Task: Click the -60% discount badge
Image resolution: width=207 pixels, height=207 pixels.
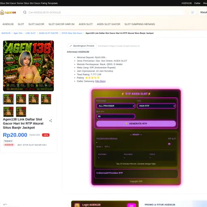Action: coord(46,135)
